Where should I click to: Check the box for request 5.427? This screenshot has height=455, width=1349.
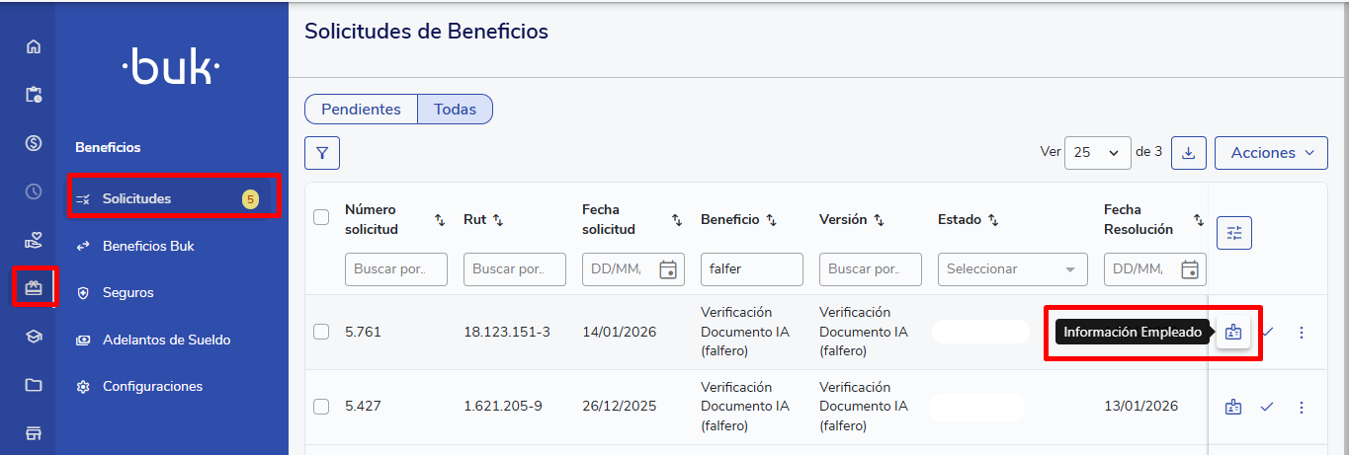pos(321,407)
